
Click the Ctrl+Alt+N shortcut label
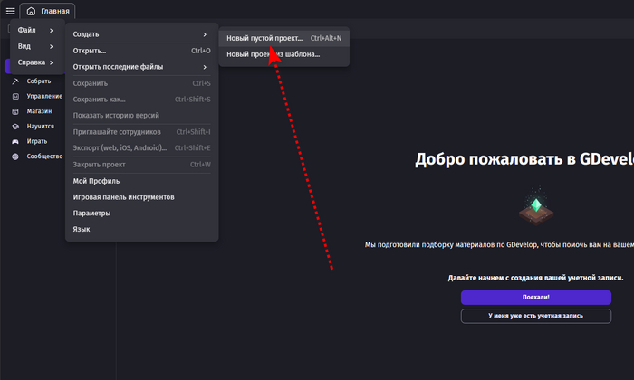point(326,38)
